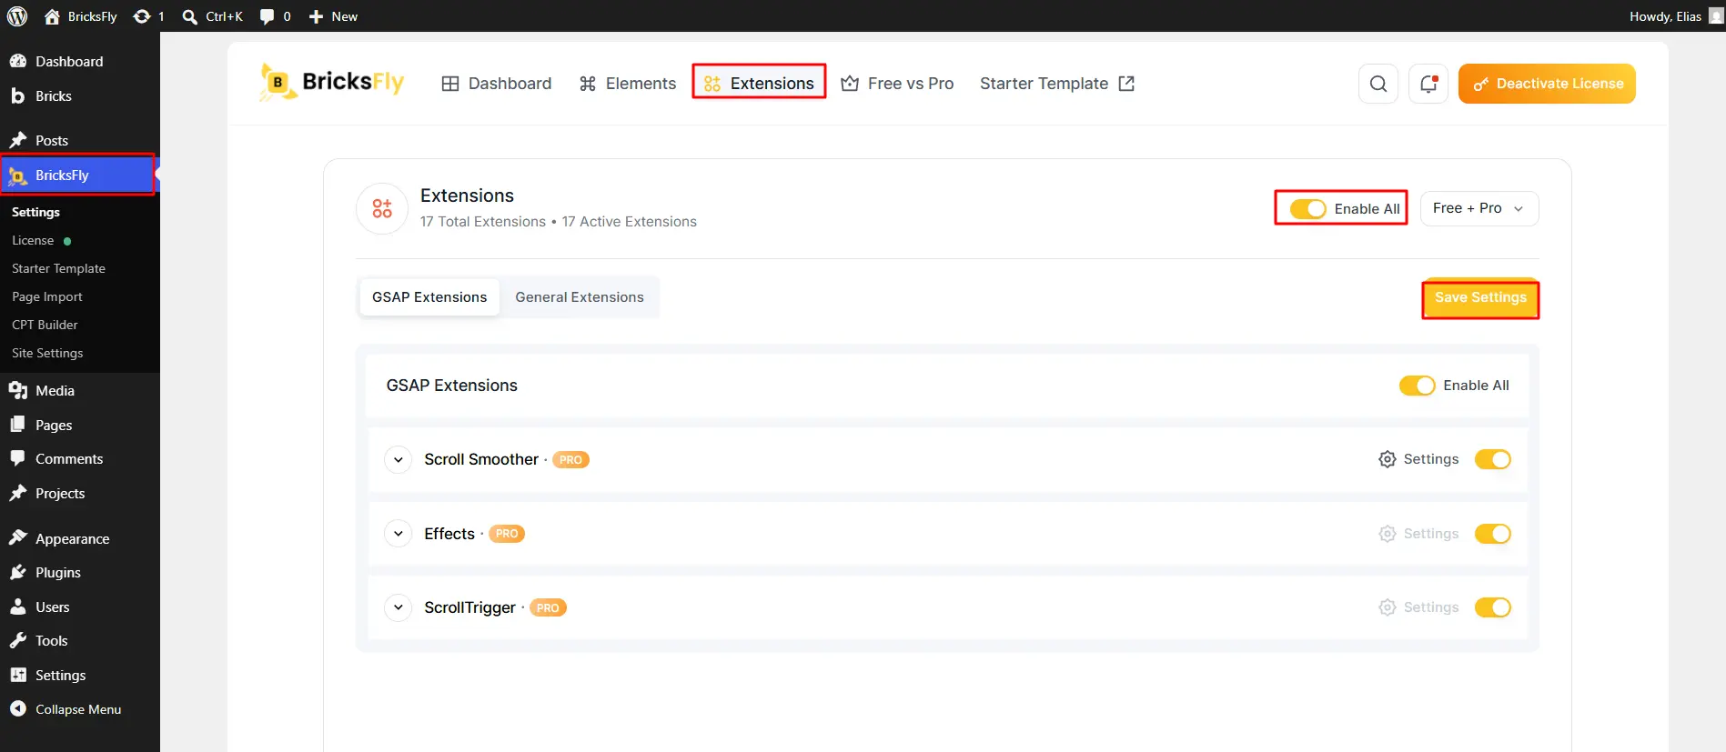
Task: Toggle GSAP Extensions Enable All switch
Action: 1418,386
